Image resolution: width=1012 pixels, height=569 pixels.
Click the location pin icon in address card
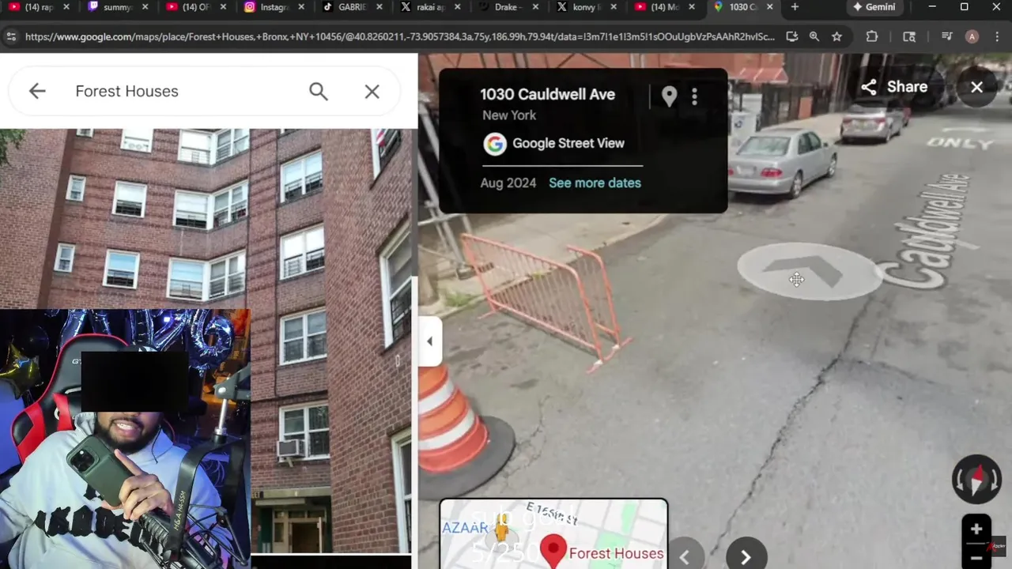[x=669, y=96]
